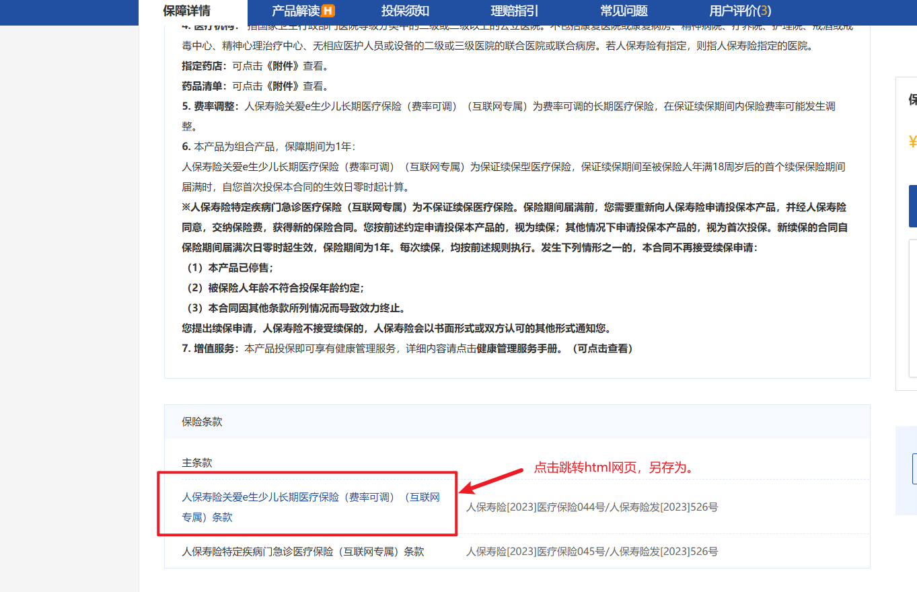Open 人保寿险关爱e生少儿长期医疗保险 条款 link
The width and height of the screenshot is (917, 592).
point(311,507)
